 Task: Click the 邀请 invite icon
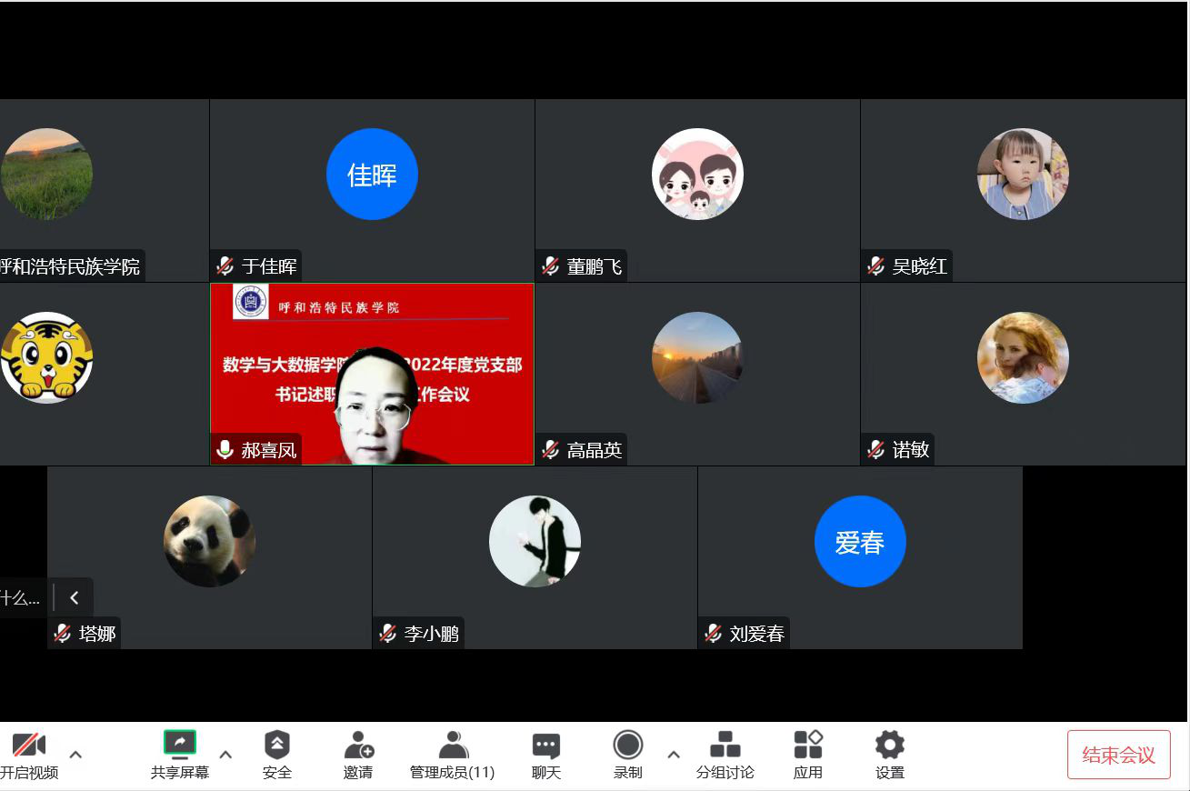pos(358,746)
